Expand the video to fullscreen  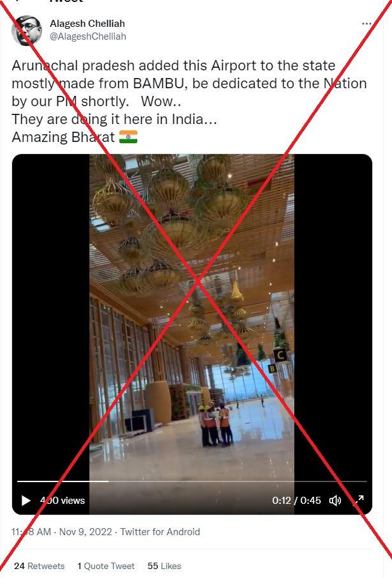pyautogui.click(x=359, y=500)
